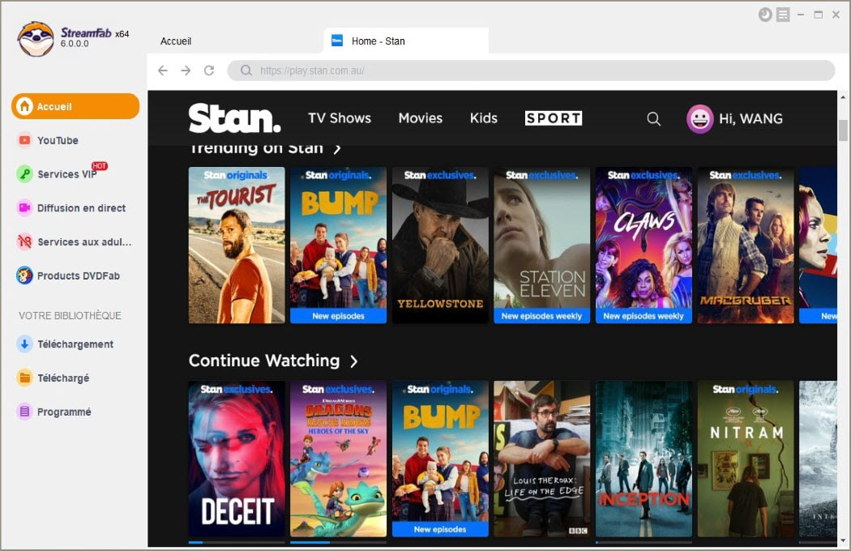Click the address bar URL field
Screen dimensions: 851x551
coord(531,70)
